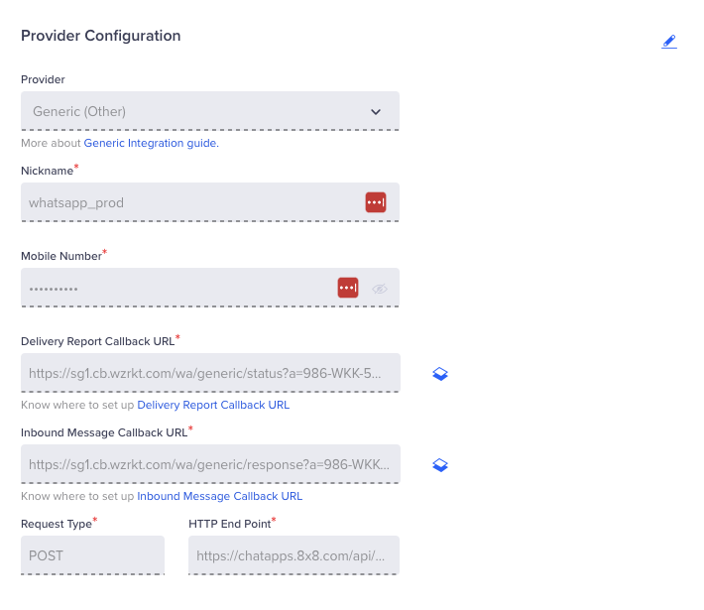Image resolution: width=704 pixels, height=610 pixels.
Task: Open the Request Type POST selector
Action: point(92,555)
